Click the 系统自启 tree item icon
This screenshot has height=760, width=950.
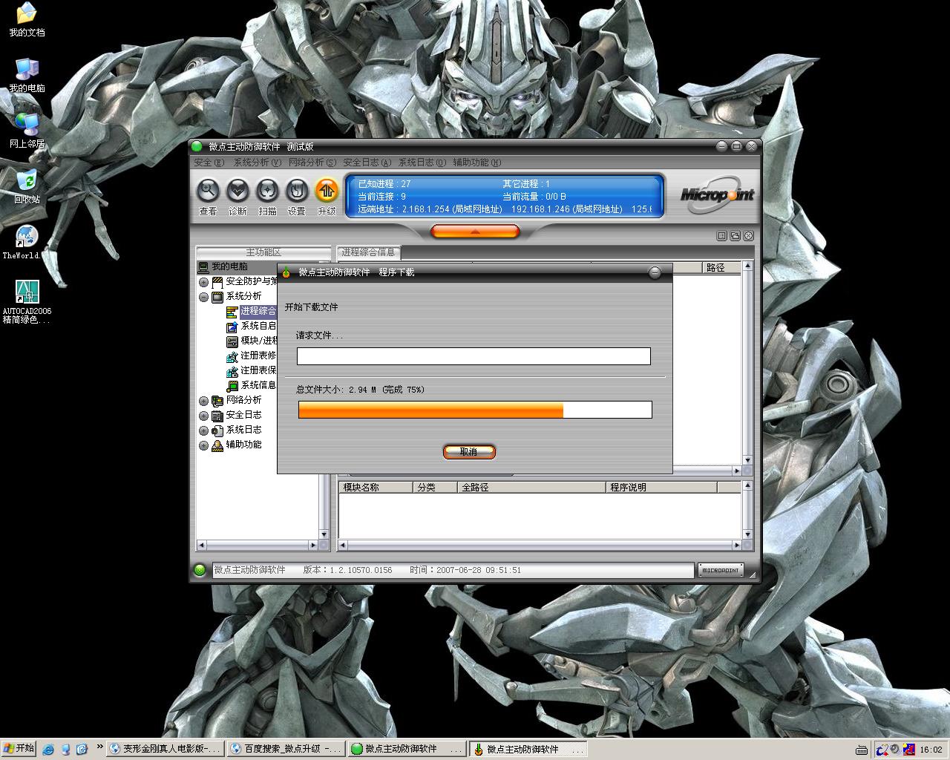tap(232, 327)
